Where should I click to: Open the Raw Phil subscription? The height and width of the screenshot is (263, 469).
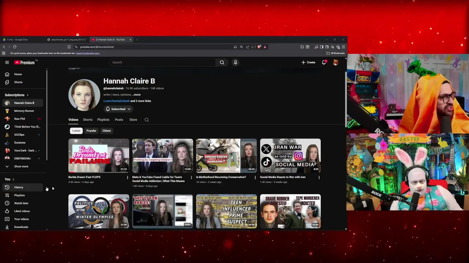point(23,119)
